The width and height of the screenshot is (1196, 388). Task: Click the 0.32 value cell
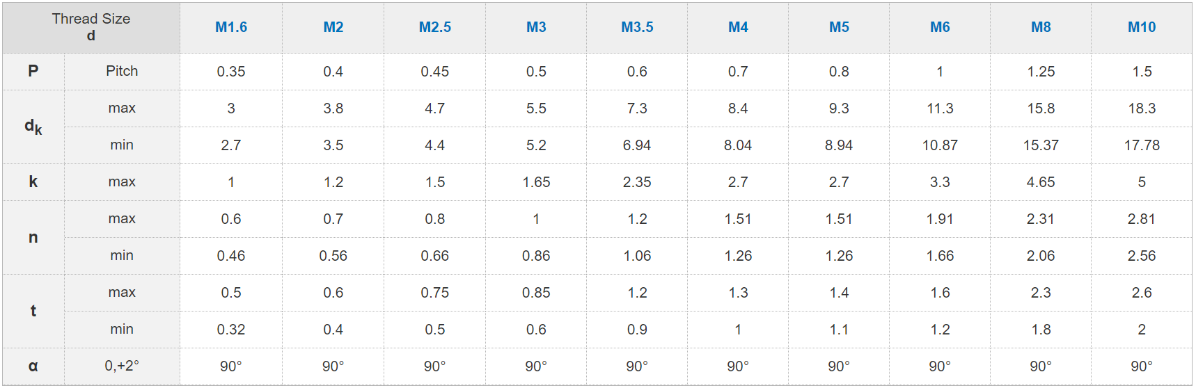coord(231,330)
